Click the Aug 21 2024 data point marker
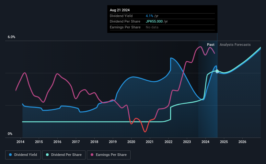 [x=217, y=71]
